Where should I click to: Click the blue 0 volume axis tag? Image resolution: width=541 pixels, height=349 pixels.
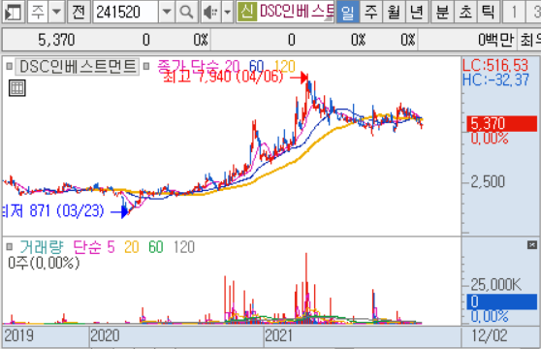tap(501, 301)
